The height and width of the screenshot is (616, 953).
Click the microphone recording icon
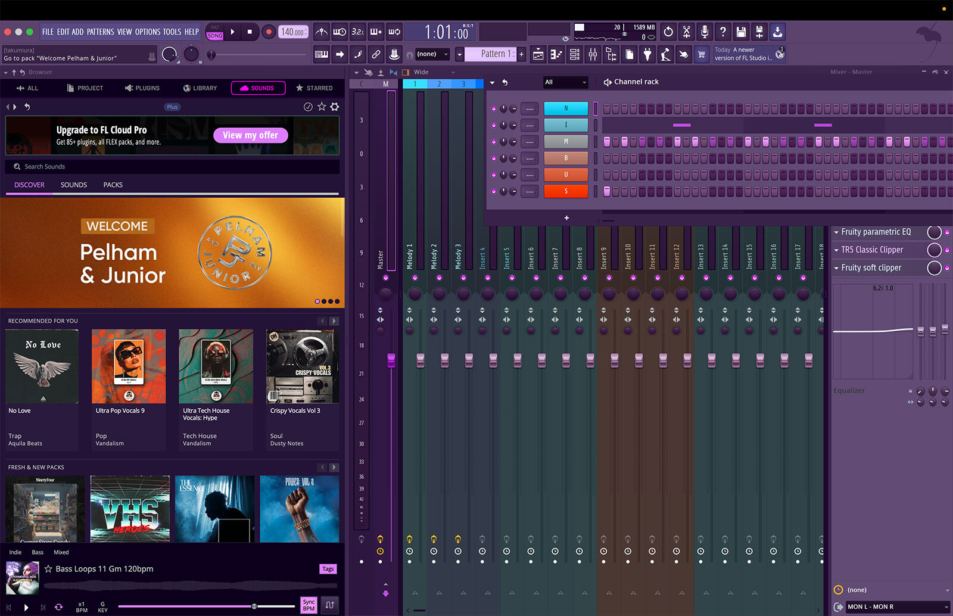coord(705,32)
